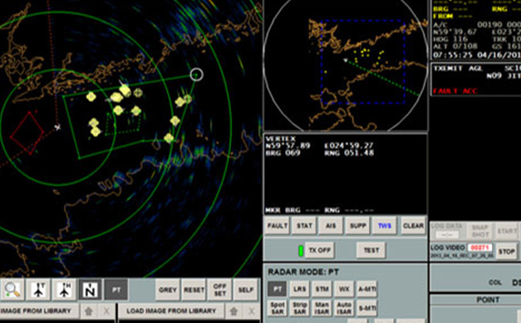This screenshot has width=521, height=323.
Task: Select the track-up aircraft icon marked T
Action: 38,290
